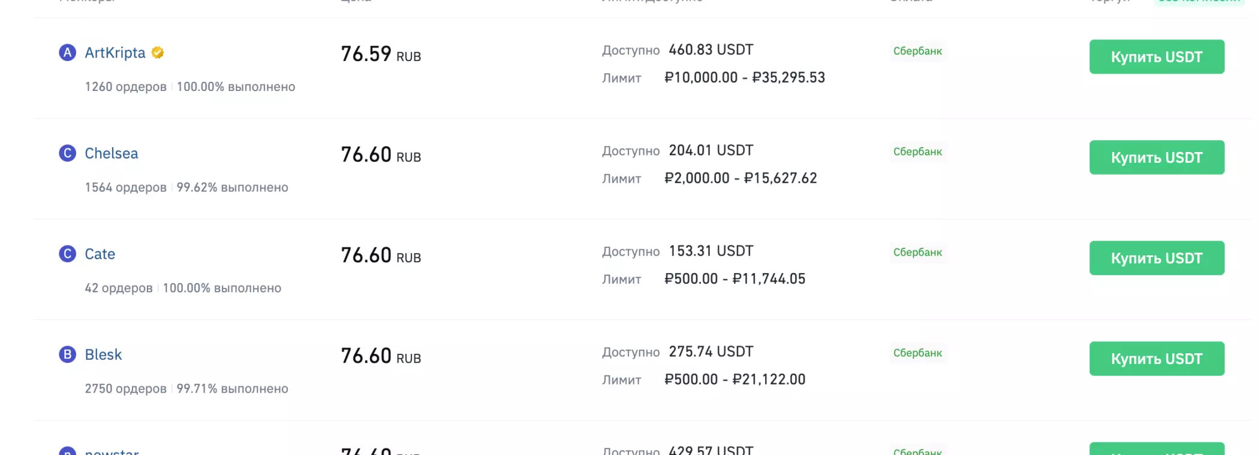Click ArtKripta's round avatar icon
Screen dimensions: 1258x455
(x=67, y=53)
